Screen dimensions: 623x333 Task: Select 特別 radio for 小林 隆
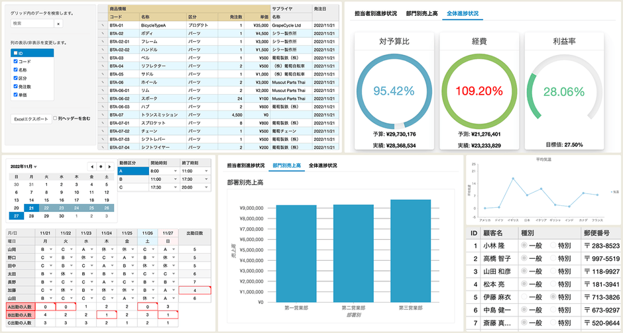pos(553,246)
